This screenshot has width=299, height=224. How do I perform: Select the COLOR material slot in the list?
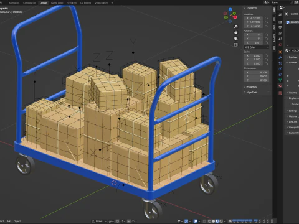point(293,22)
